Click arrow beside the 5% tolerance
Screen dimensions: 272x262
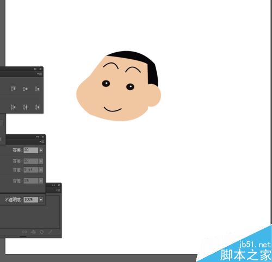tap(41, 180)
